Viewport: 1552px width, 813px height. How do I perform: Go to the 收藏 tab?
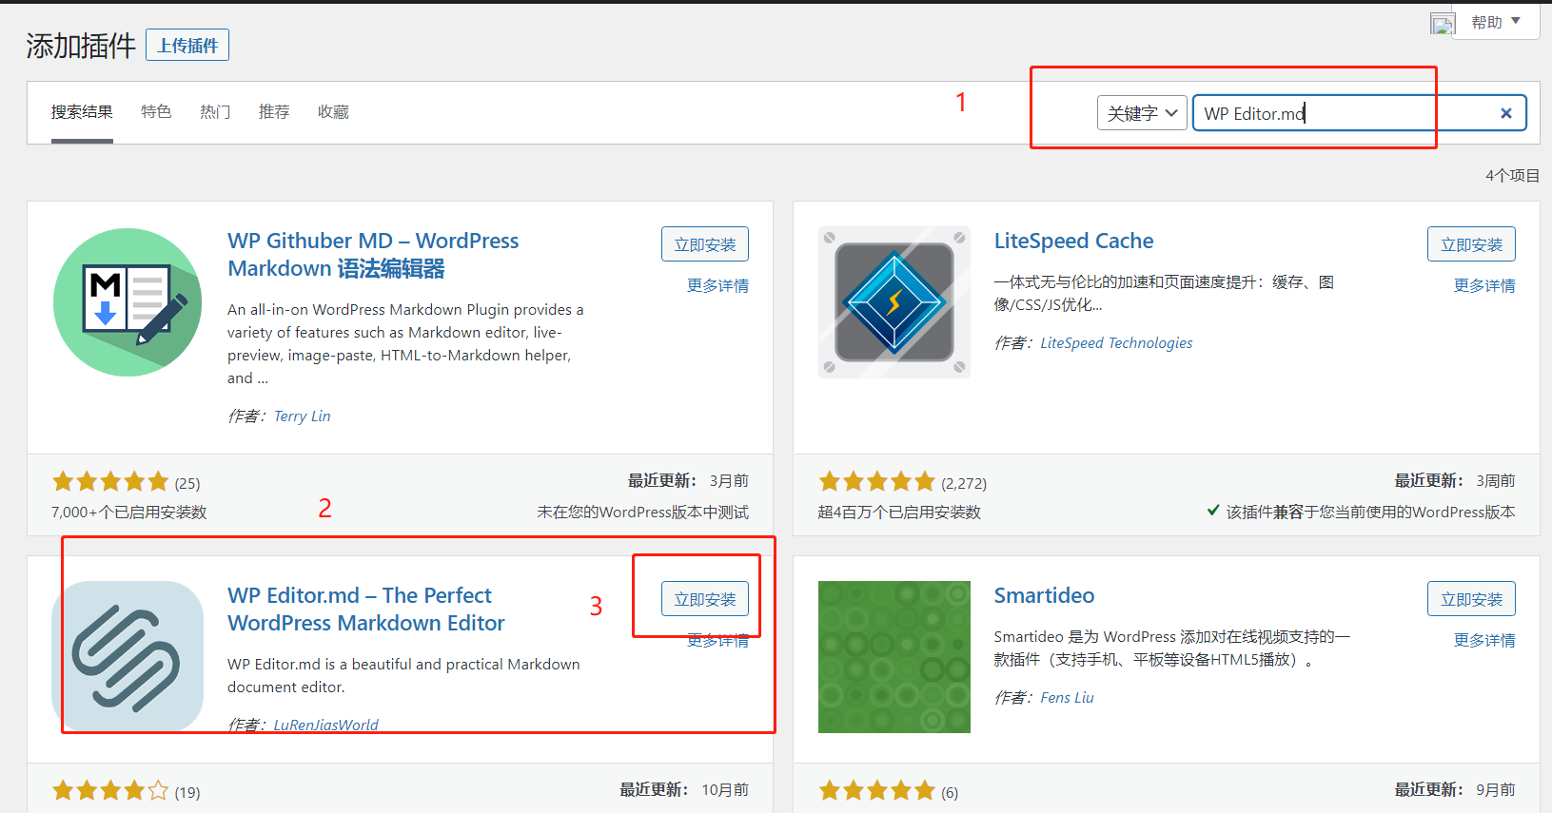click(333, 112)
